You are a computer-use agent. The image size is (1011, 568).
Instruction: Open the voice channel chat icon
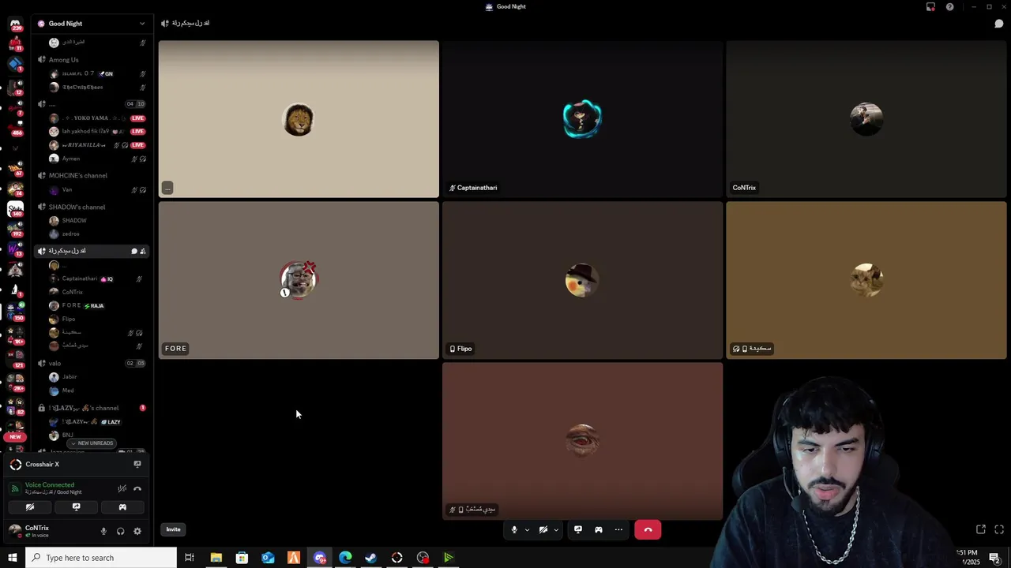click(998, 24)
